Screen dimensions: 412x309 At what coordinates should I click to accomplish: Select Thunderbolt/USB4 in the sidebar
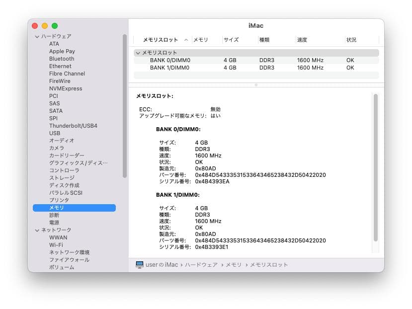point(74,126)
